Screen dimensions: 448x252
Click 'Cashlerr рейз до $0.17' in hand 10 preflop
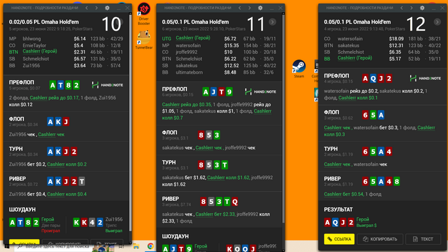[x=54, y=98]
